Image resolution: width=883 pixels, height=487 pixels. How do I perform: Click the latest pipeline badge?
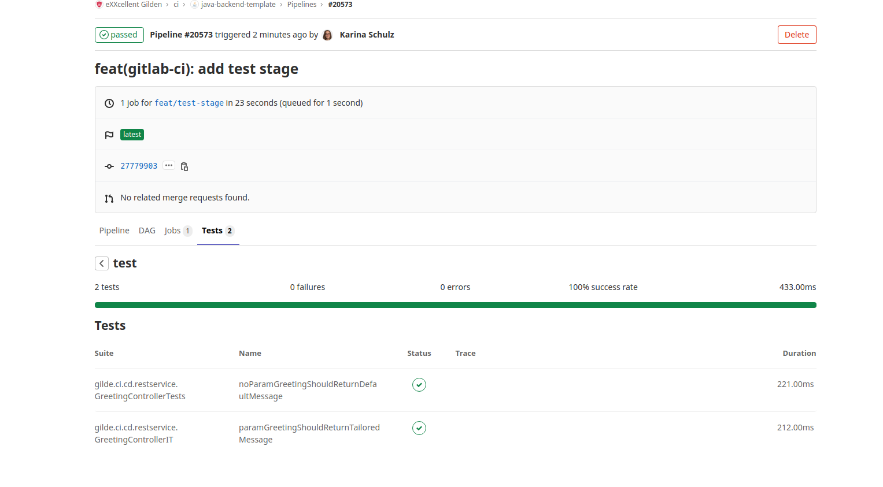tap(132, 135)
